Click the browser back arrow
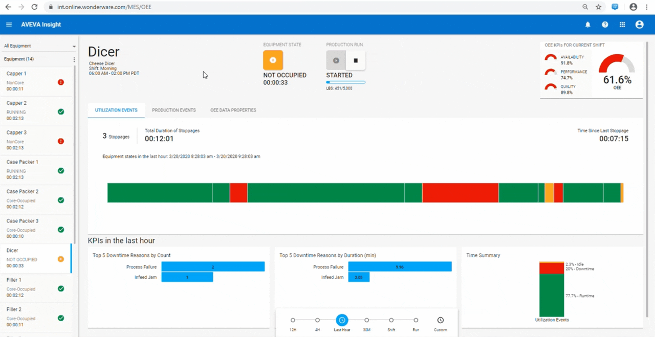Image resolution: width=655 pixels, height=337 pixels. click(8, 7)
